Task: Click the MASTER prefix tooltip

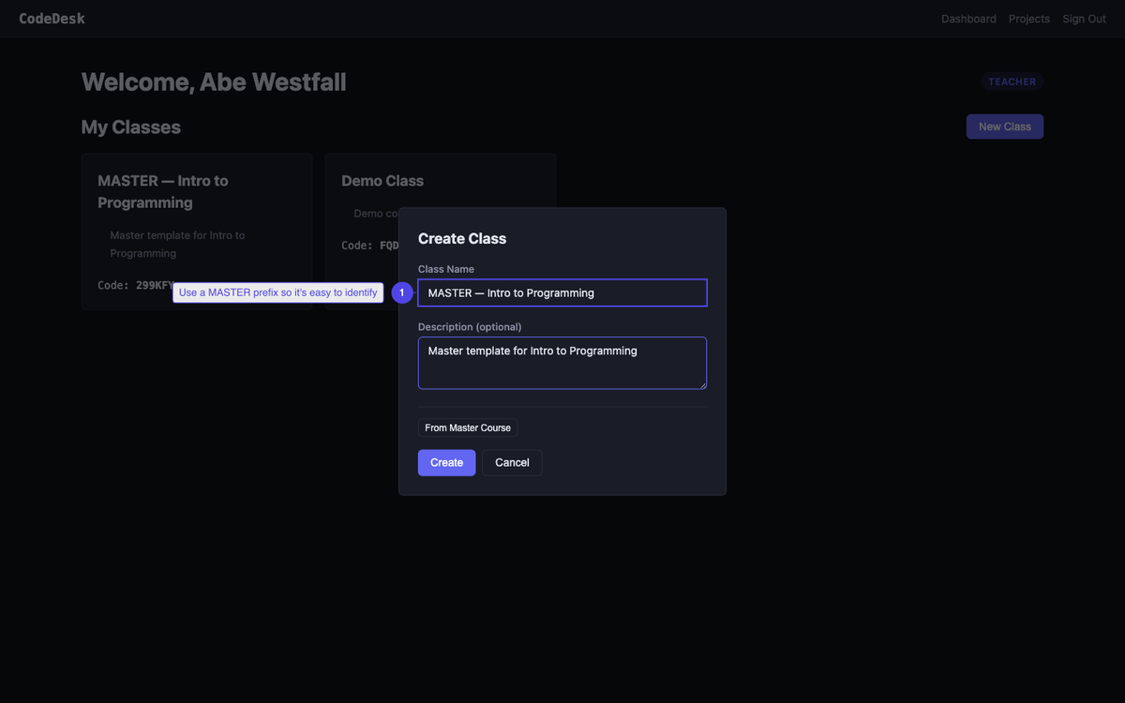Action: [277, 293]
